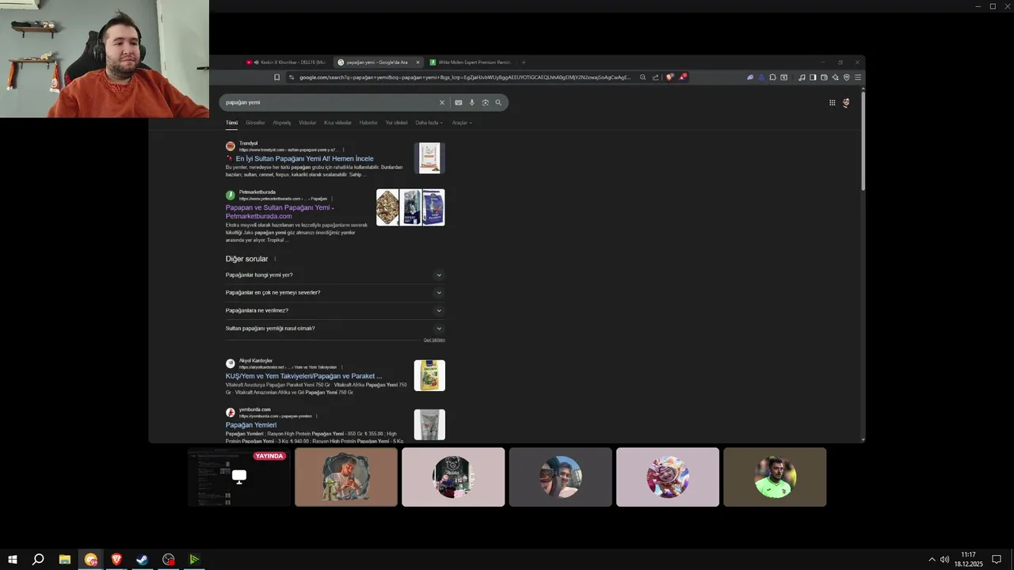This screenshot has width=1014, height=570.
Task: Open the "Papağan Yemleri" yemburda.com link
Action: (251, 425)
